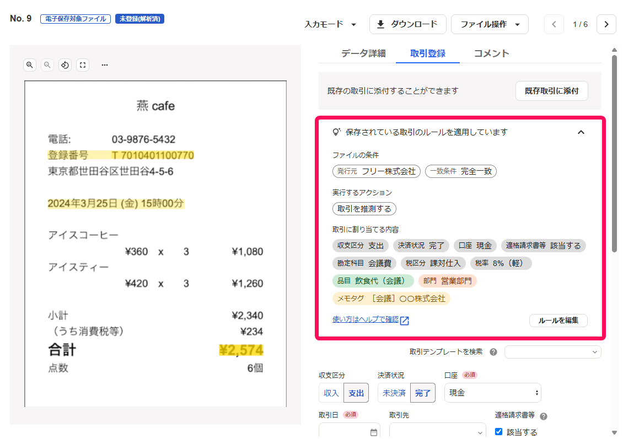Go to next file arrow

pyautogui.click(x=606, y=24)
